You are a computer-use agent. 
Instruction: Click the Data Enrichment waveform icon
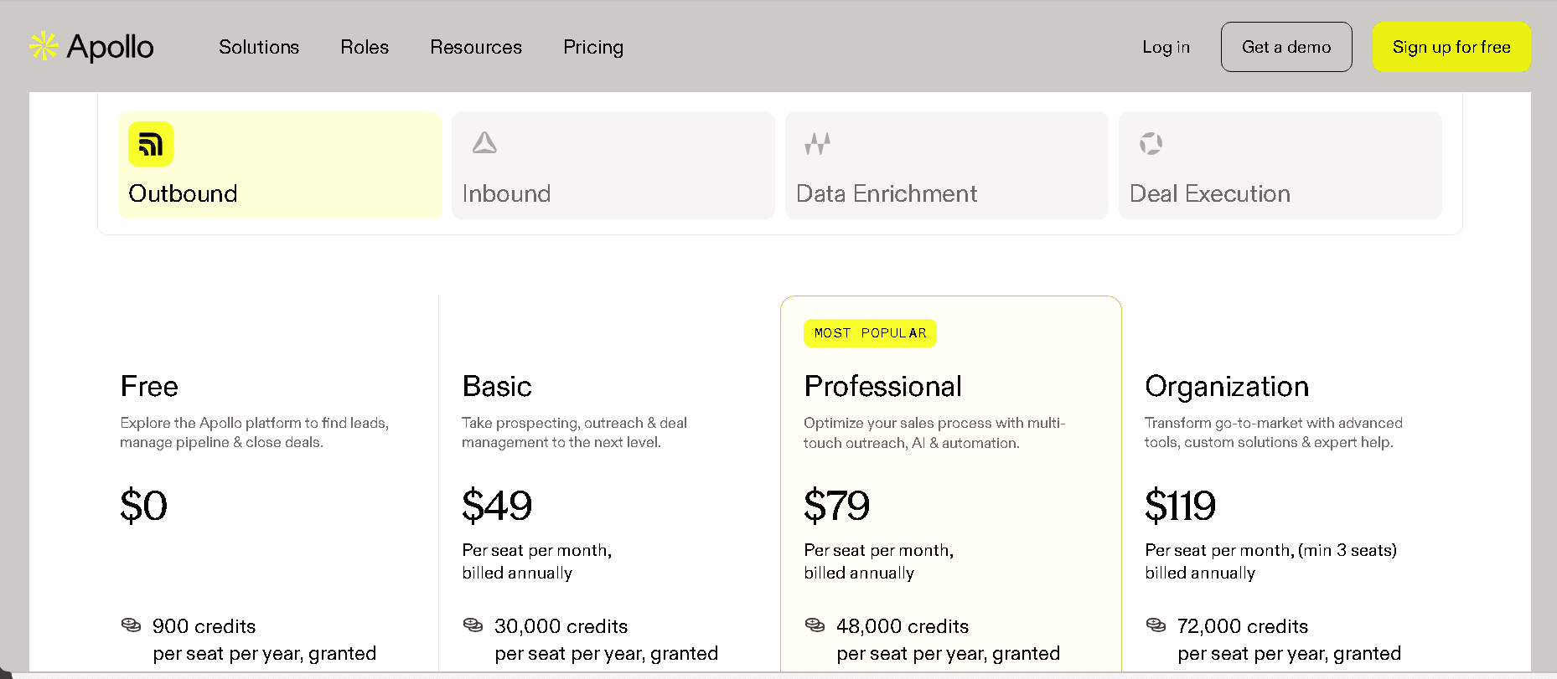coord(818,143)
